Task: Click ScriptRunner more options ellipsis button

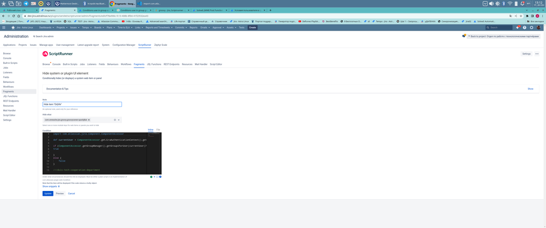Action: tap(537, 54)
